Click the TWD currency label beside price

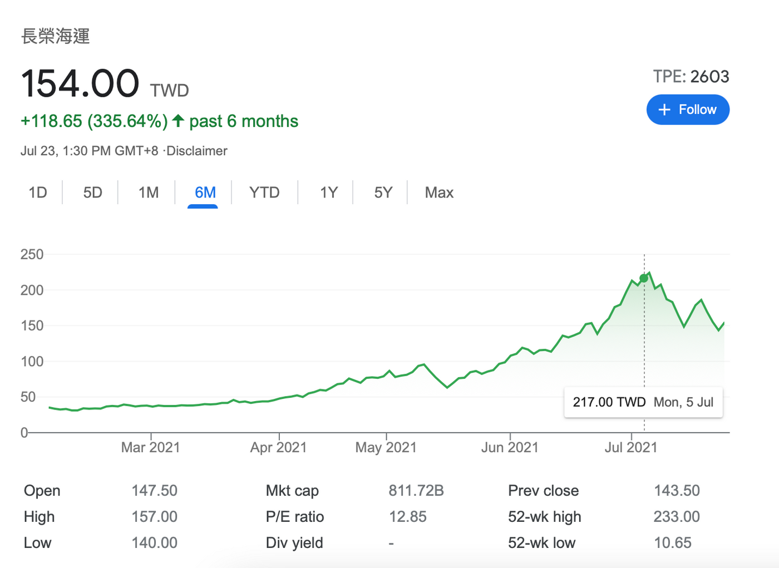pyautogui.click(x=170, y=91)
